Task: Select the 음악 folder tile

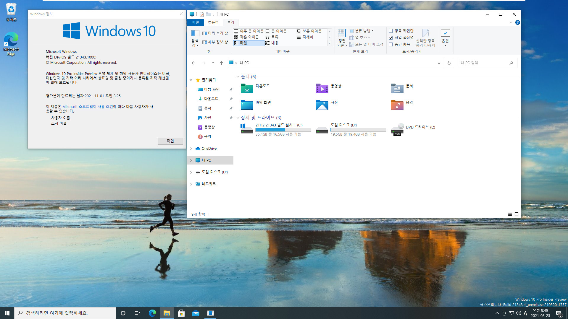Action: (x=402, y=105)
